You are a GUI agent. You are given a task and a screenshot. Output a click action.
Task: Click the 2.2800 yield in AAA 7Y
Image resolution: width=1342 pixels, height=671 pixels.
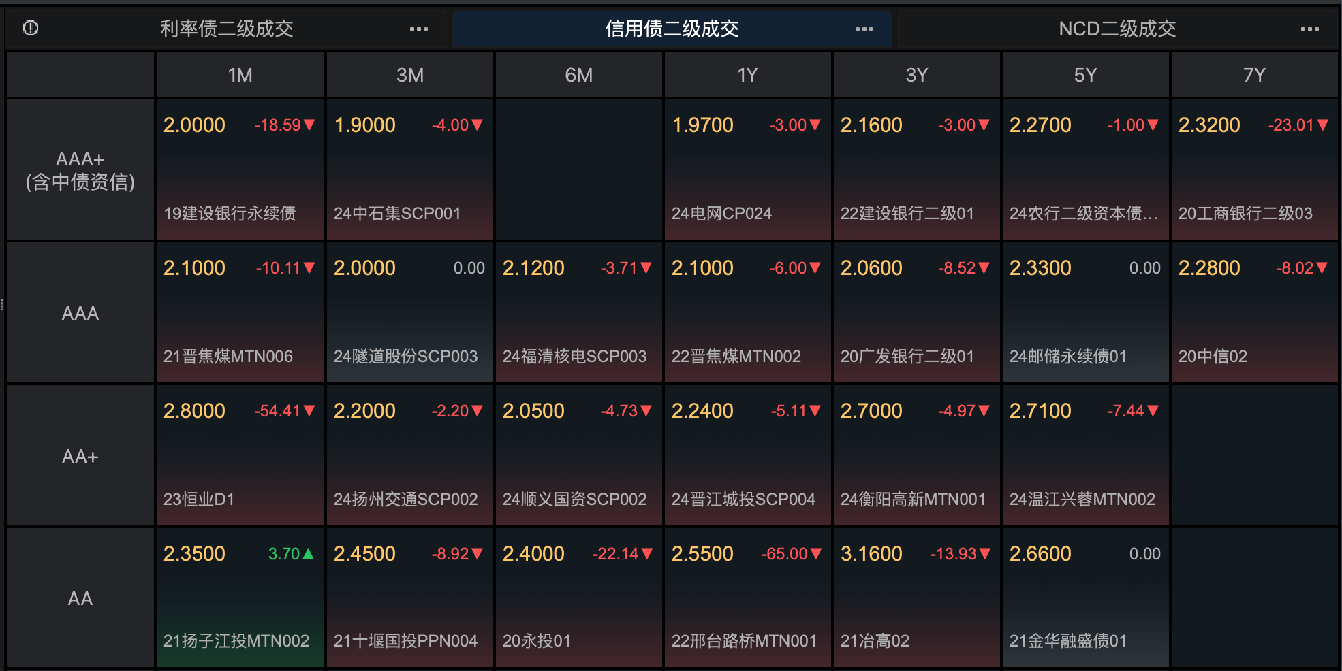1209,268
